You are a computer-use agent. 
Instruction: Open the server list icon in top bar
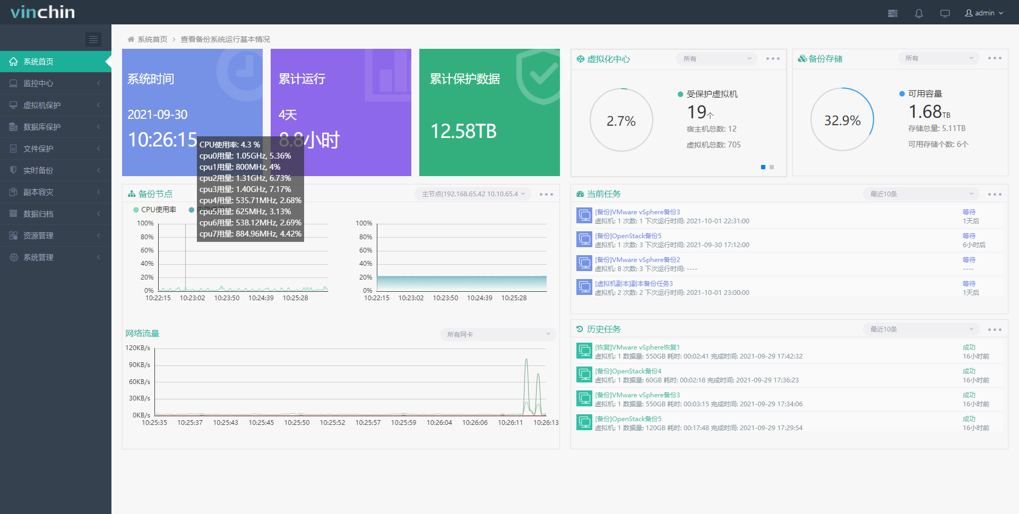893,13
